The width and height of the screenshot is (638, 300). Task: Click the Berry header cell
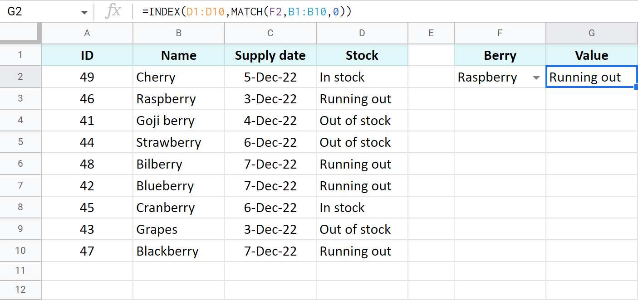pyautogui.click(x=500, y=55)
